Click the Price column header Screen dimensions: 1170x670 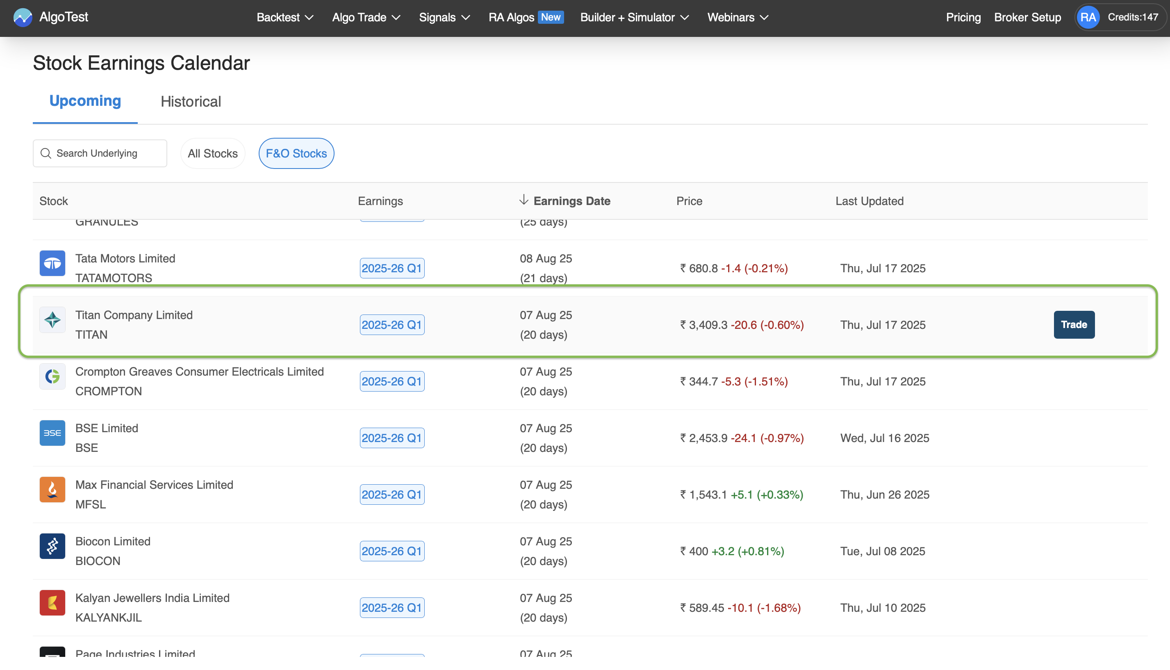[689, 201]
